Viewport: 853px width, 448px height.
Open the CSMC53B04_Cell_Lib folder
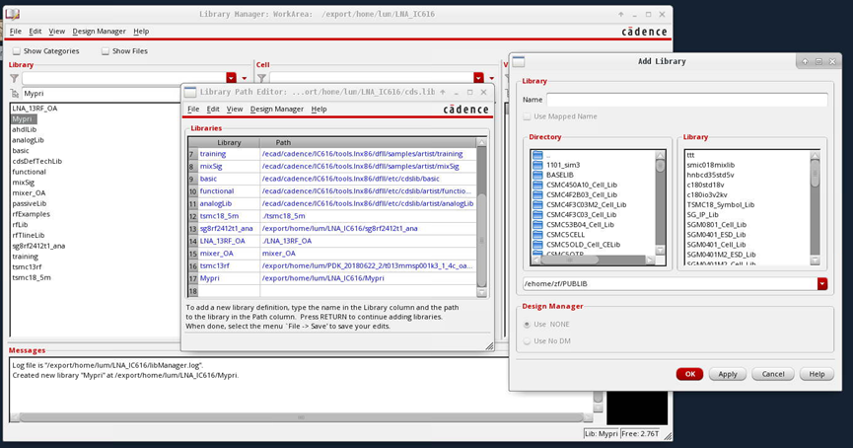580,224
